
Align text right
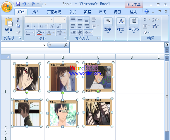[x=87, y=26]
